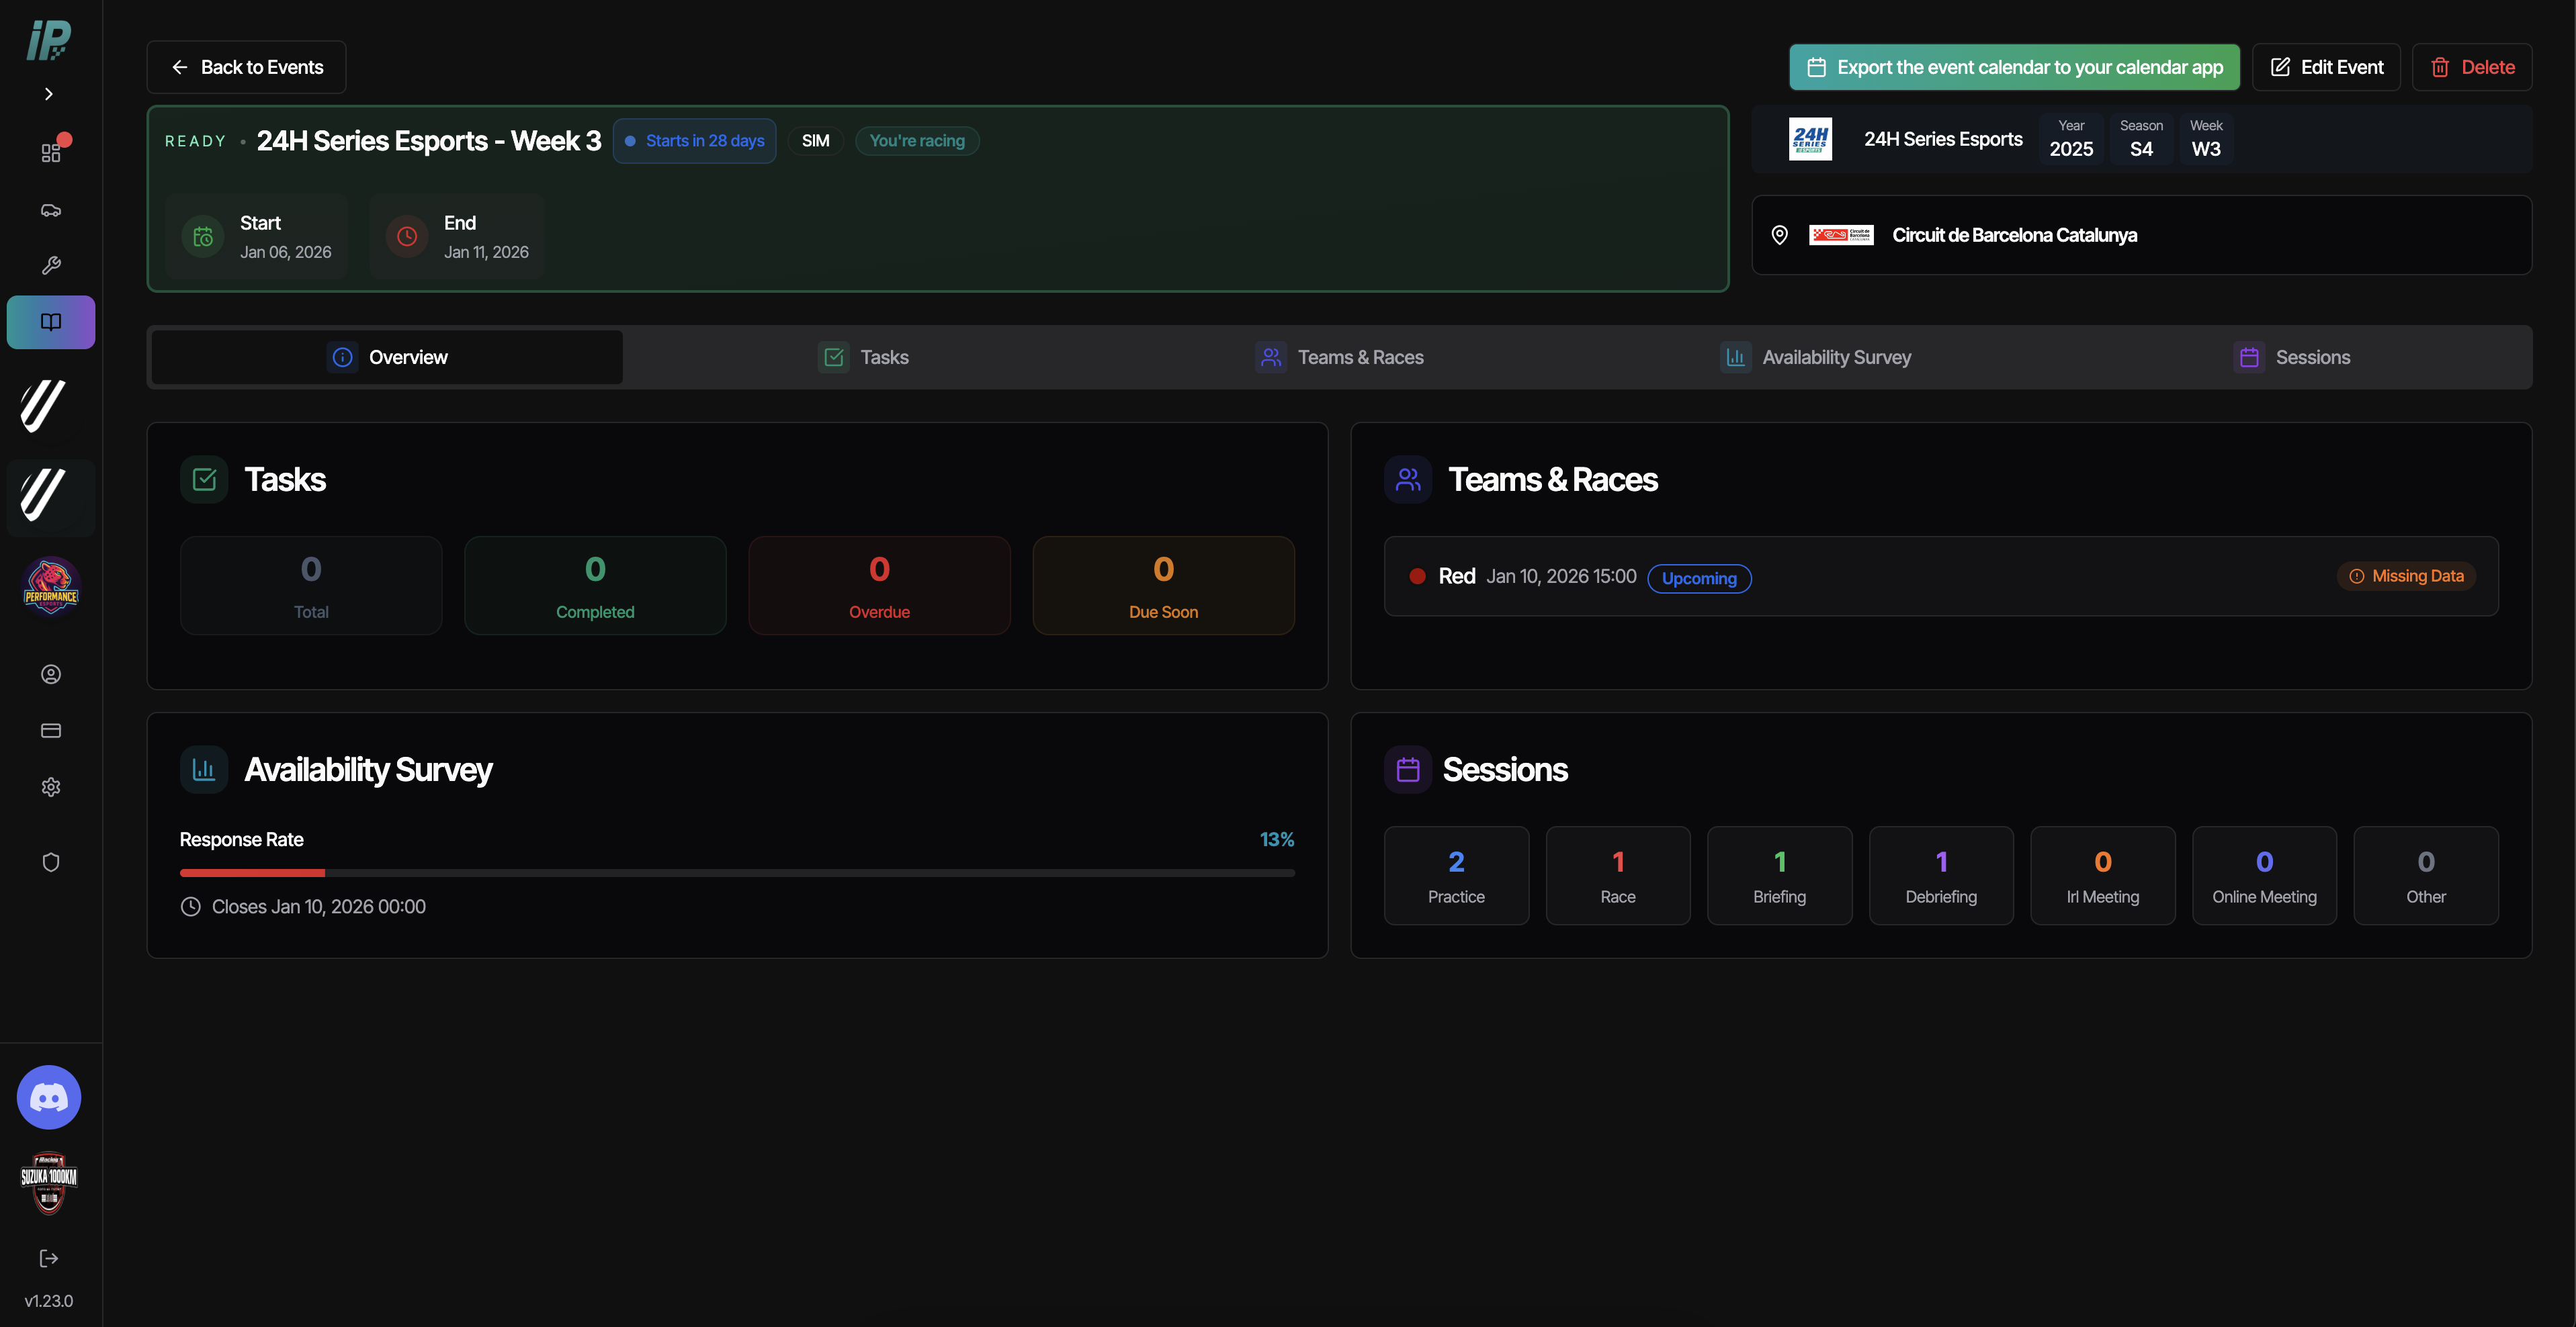Click the Edit Event button
Screen dimensions: 2576x1327
pos(2327,67)
